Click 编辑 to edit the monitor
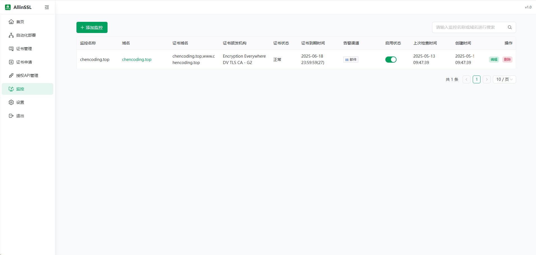The width and height of the screenshot is (536, 255). [x=494, y=60]
